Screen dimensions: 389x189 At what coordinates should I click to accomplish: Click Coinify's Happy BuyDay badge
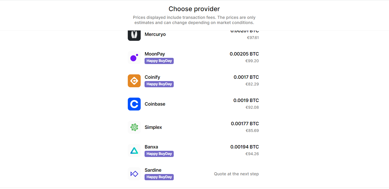(159, 84)
